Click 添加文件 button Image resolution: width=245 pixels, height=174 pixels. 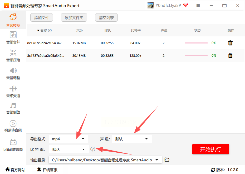coord(42,17)
